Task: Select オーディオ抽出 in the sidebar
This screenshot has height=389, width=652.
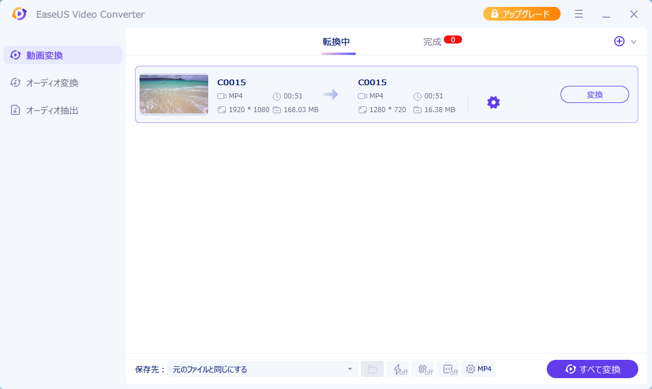Action: (52, 110)
